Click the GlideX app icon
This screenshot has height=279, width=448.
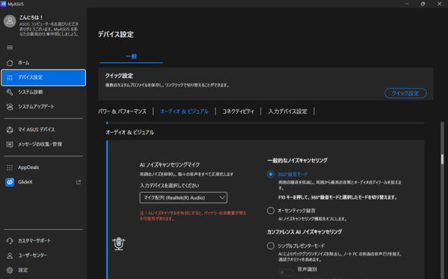pos(10,182)
